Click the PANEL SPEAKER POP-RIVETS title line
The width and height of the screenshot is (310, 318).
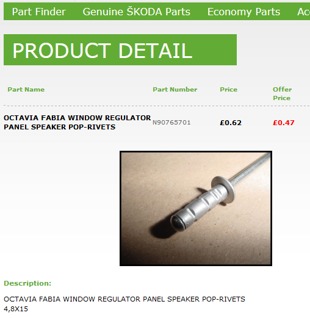click(x=59, y=127)
